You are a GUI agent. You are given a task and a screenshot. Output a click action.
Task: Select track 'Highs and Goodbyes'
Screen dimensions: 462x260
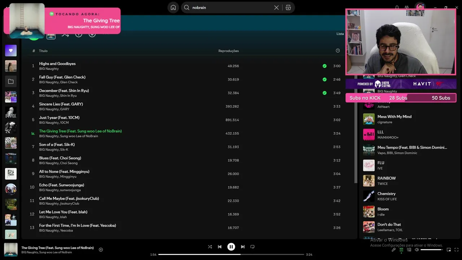click(57, 64)
